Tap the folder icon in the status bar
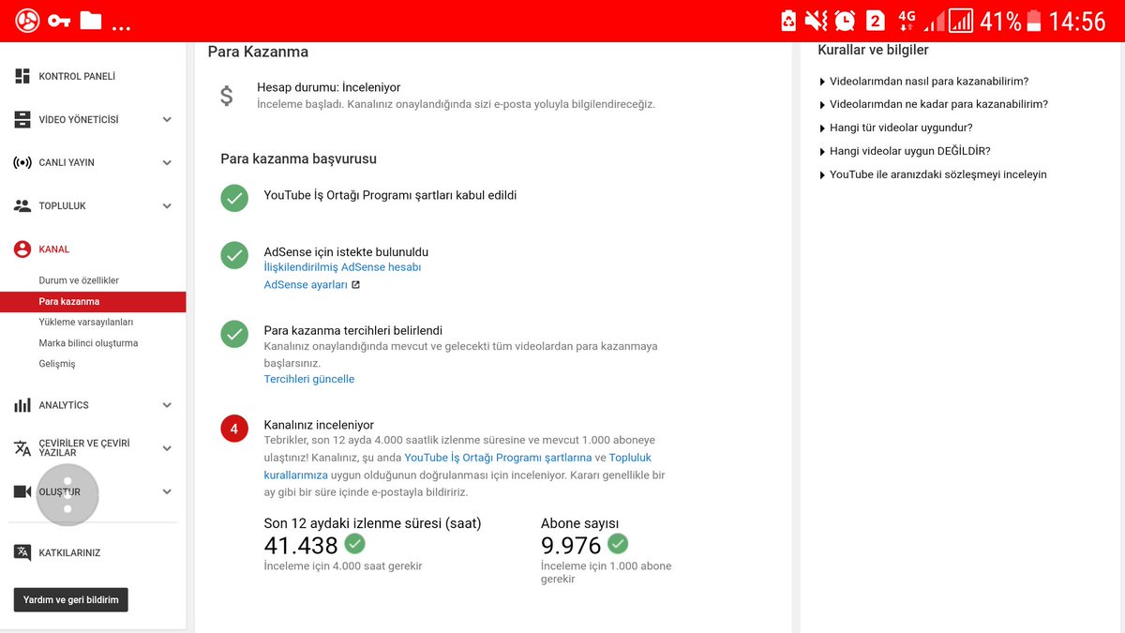The image size is (1125, 633). pos(91,20)
